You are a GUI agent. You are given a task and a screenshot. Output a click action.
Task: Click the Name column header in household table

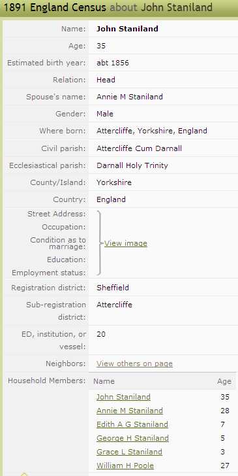pyautogui.click(x=104, y=381)
